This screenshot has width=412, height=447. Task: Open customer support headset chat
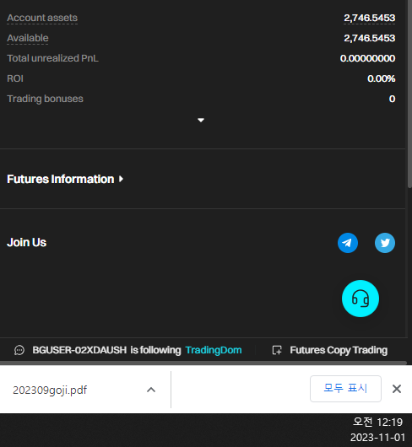(x=360, y=299)
